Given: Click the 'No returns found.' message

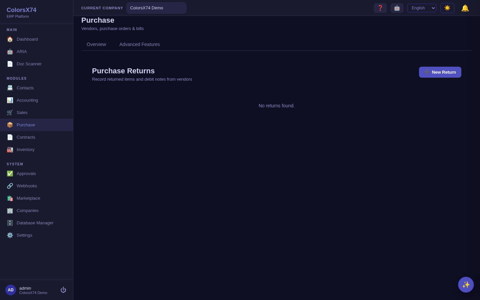Looking at the screenshot, I should pos(277,106).
